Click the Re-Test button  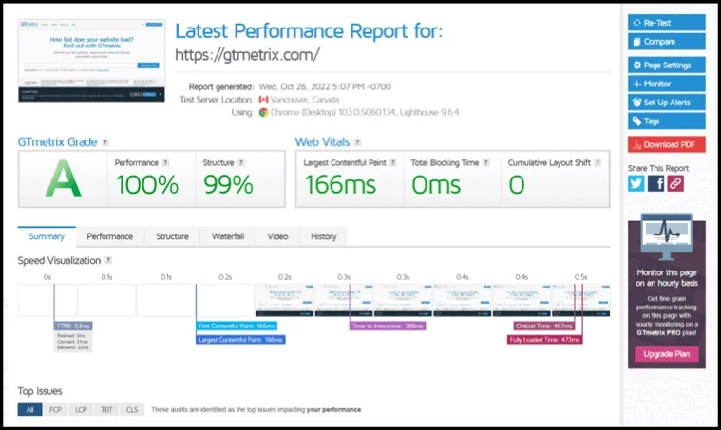point(666,23)
